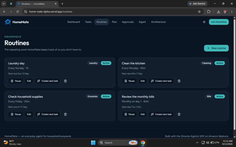The height and width of the screenshot is (147, 236).
Task: Click "Monthly on day 1 · 40m" text
Action: click(135, 101)
